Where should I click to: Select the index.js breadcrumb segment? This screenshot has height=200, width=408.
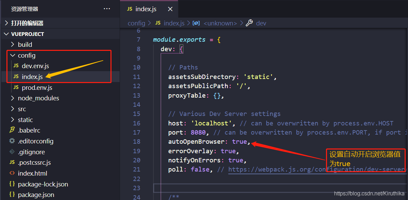[174, 23]
